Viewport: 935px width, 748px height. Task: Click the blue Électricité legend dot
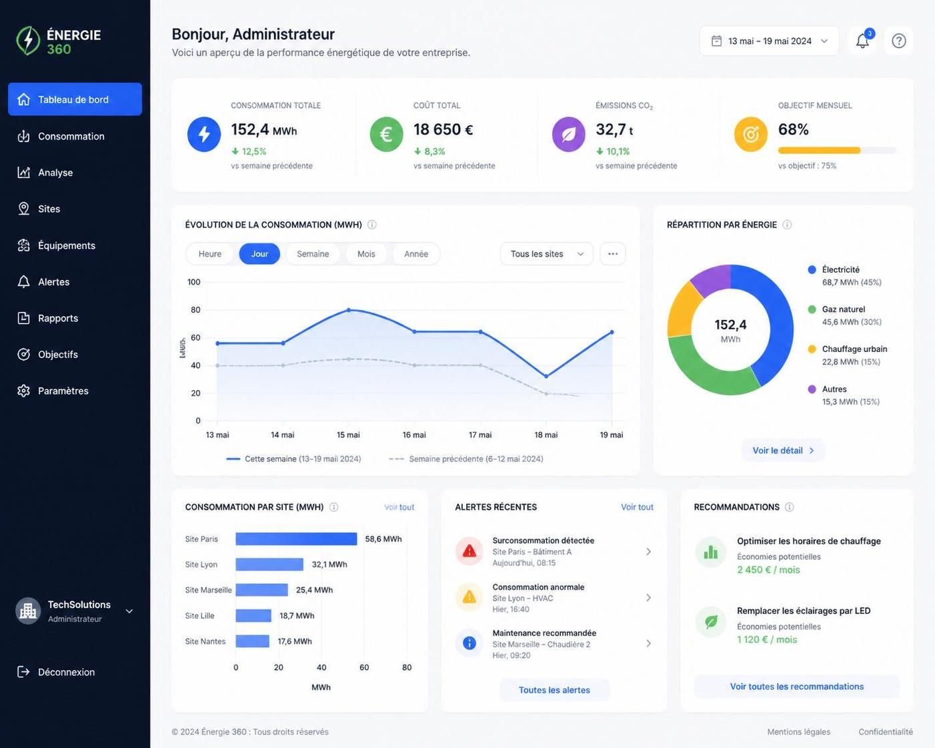click(x=812, y=270)
